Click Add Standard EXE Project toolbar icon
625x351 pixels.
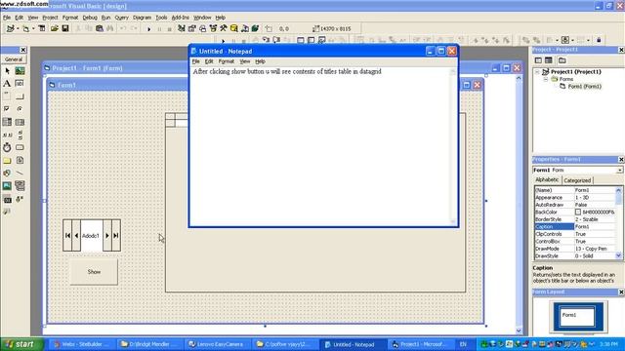[x=11, y=28]
